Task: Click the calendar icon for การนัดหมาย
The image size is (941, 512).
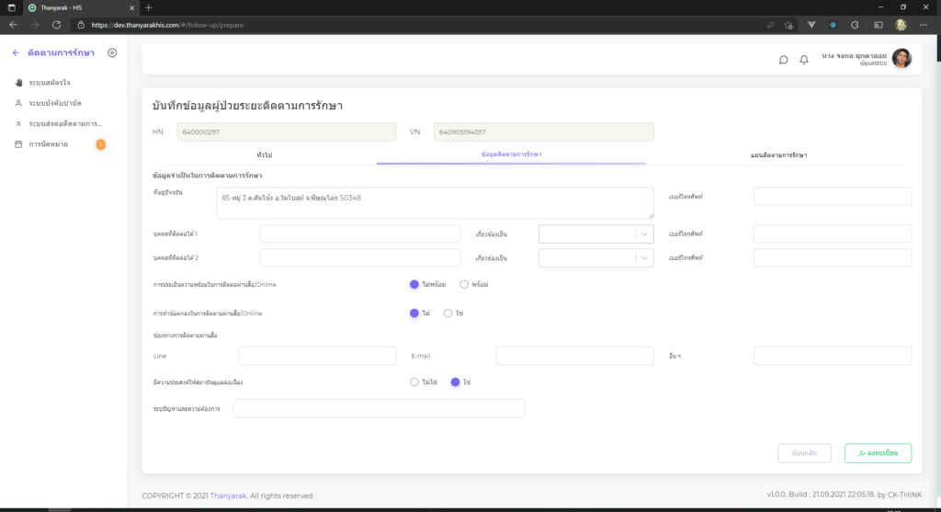Action: (18, 144)
